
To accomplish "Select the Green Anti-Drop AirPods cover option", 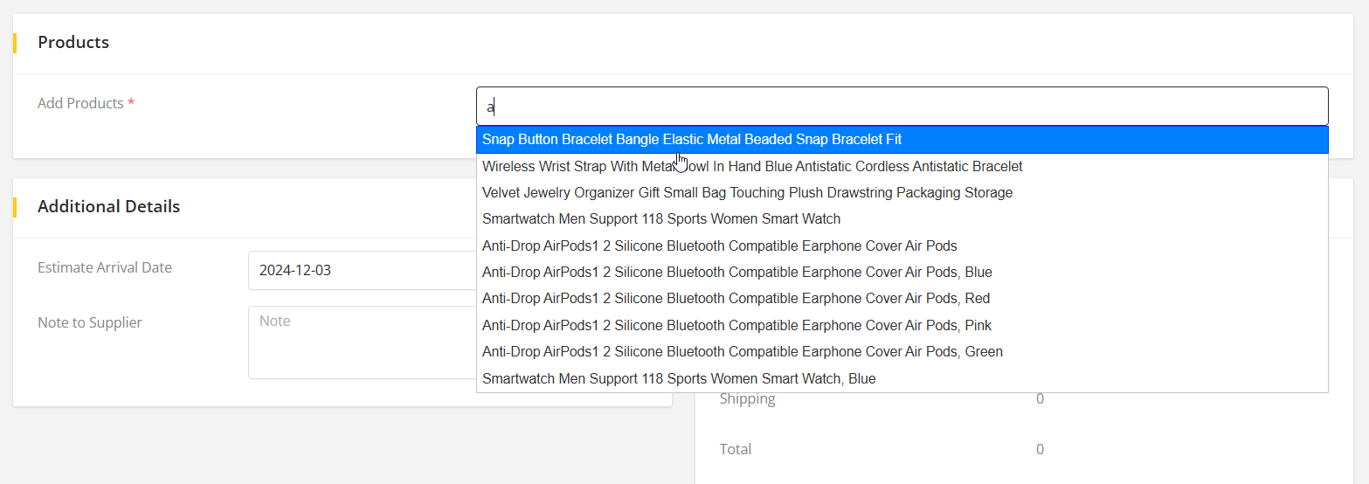I will [x=742, y=351].
